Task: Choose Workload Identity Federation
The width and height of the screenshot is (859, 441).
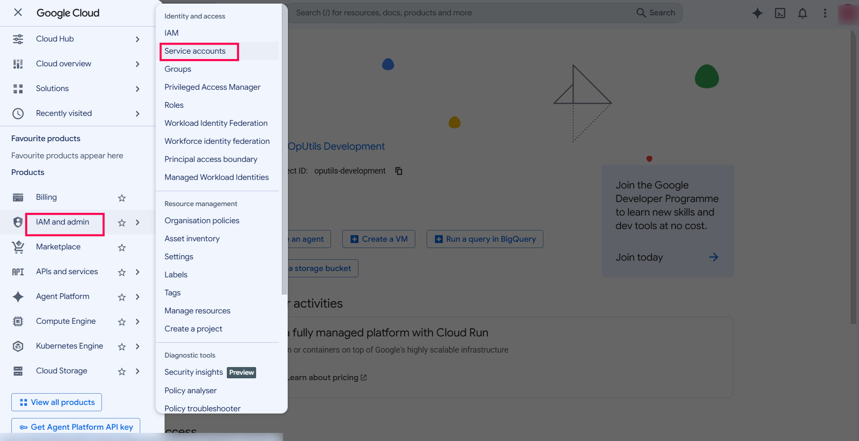Action: tap(216, 123)
